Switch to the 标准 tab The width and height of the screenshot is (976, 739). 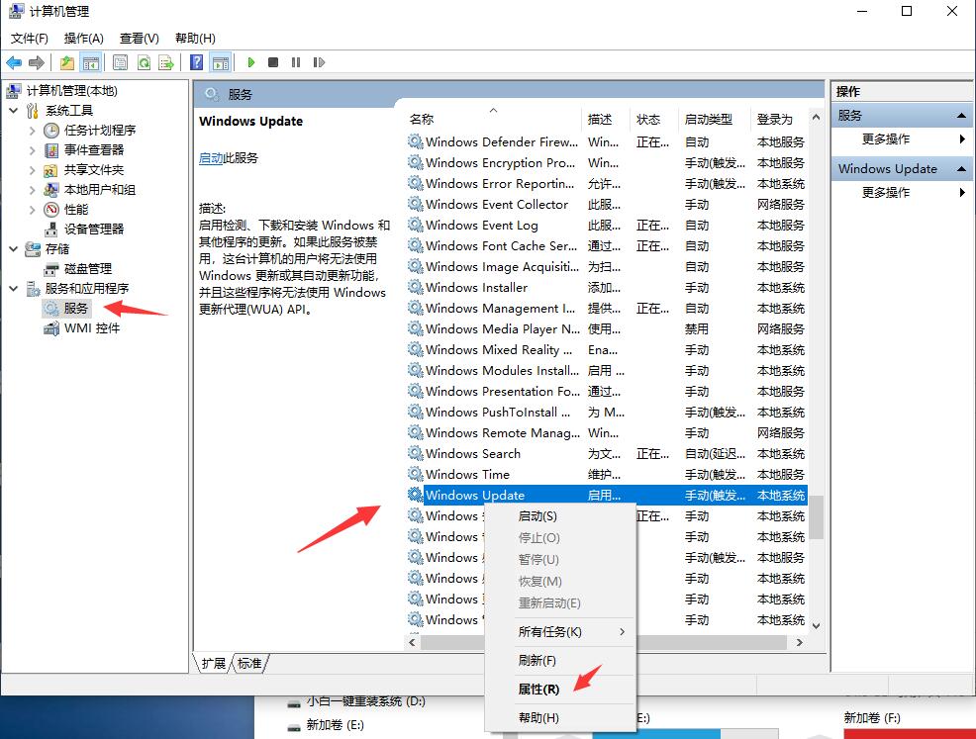249,663
